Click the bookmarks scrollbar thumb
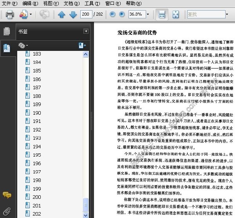This screenshot has height=218, width=235. tap(85, 205)
